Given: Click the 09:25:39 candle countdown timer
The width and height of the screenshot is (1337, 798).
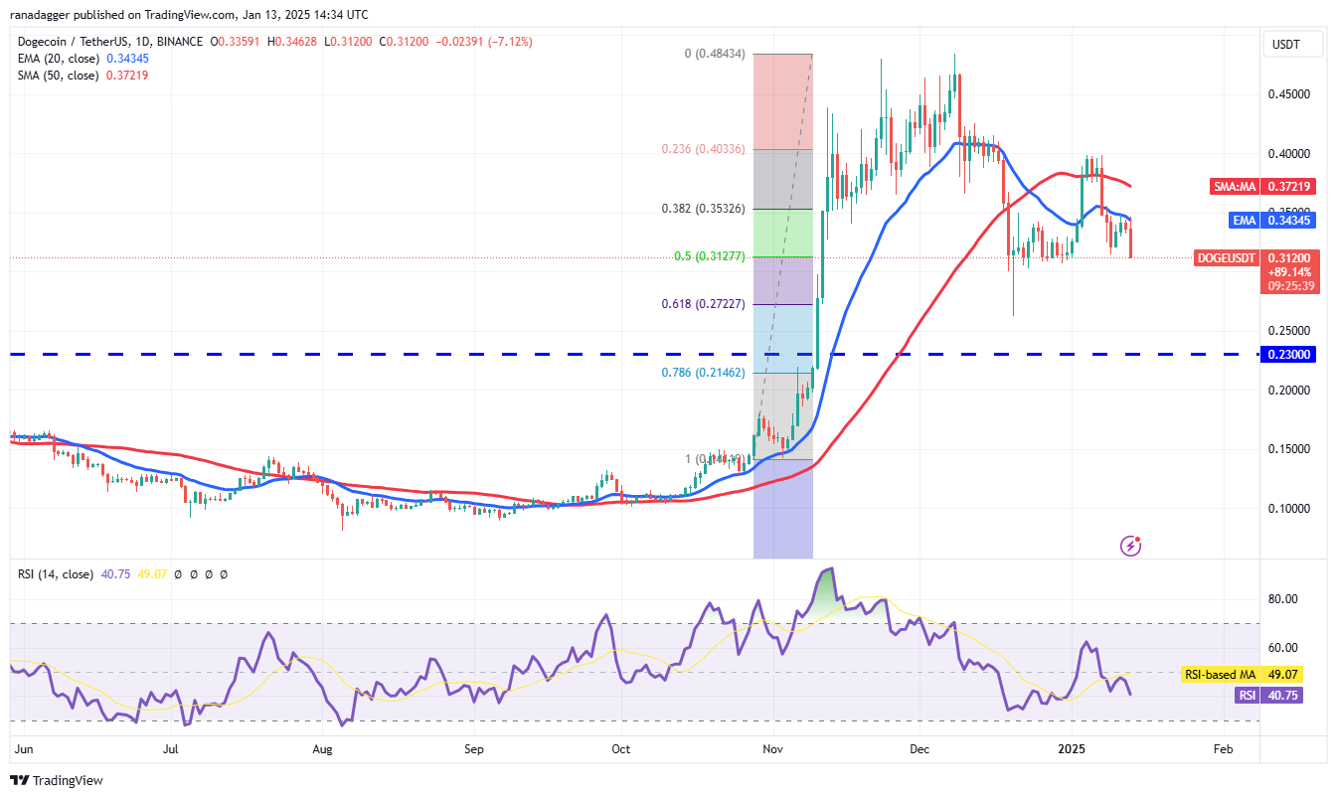Looking at the screenshot, I should point(1289,285).
